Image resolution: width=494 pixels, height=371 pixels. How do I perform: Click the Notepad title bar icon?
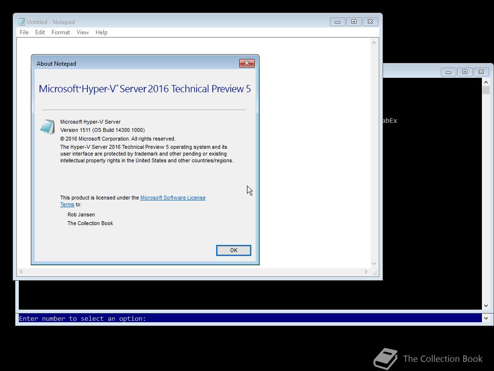tap(21, 22)
